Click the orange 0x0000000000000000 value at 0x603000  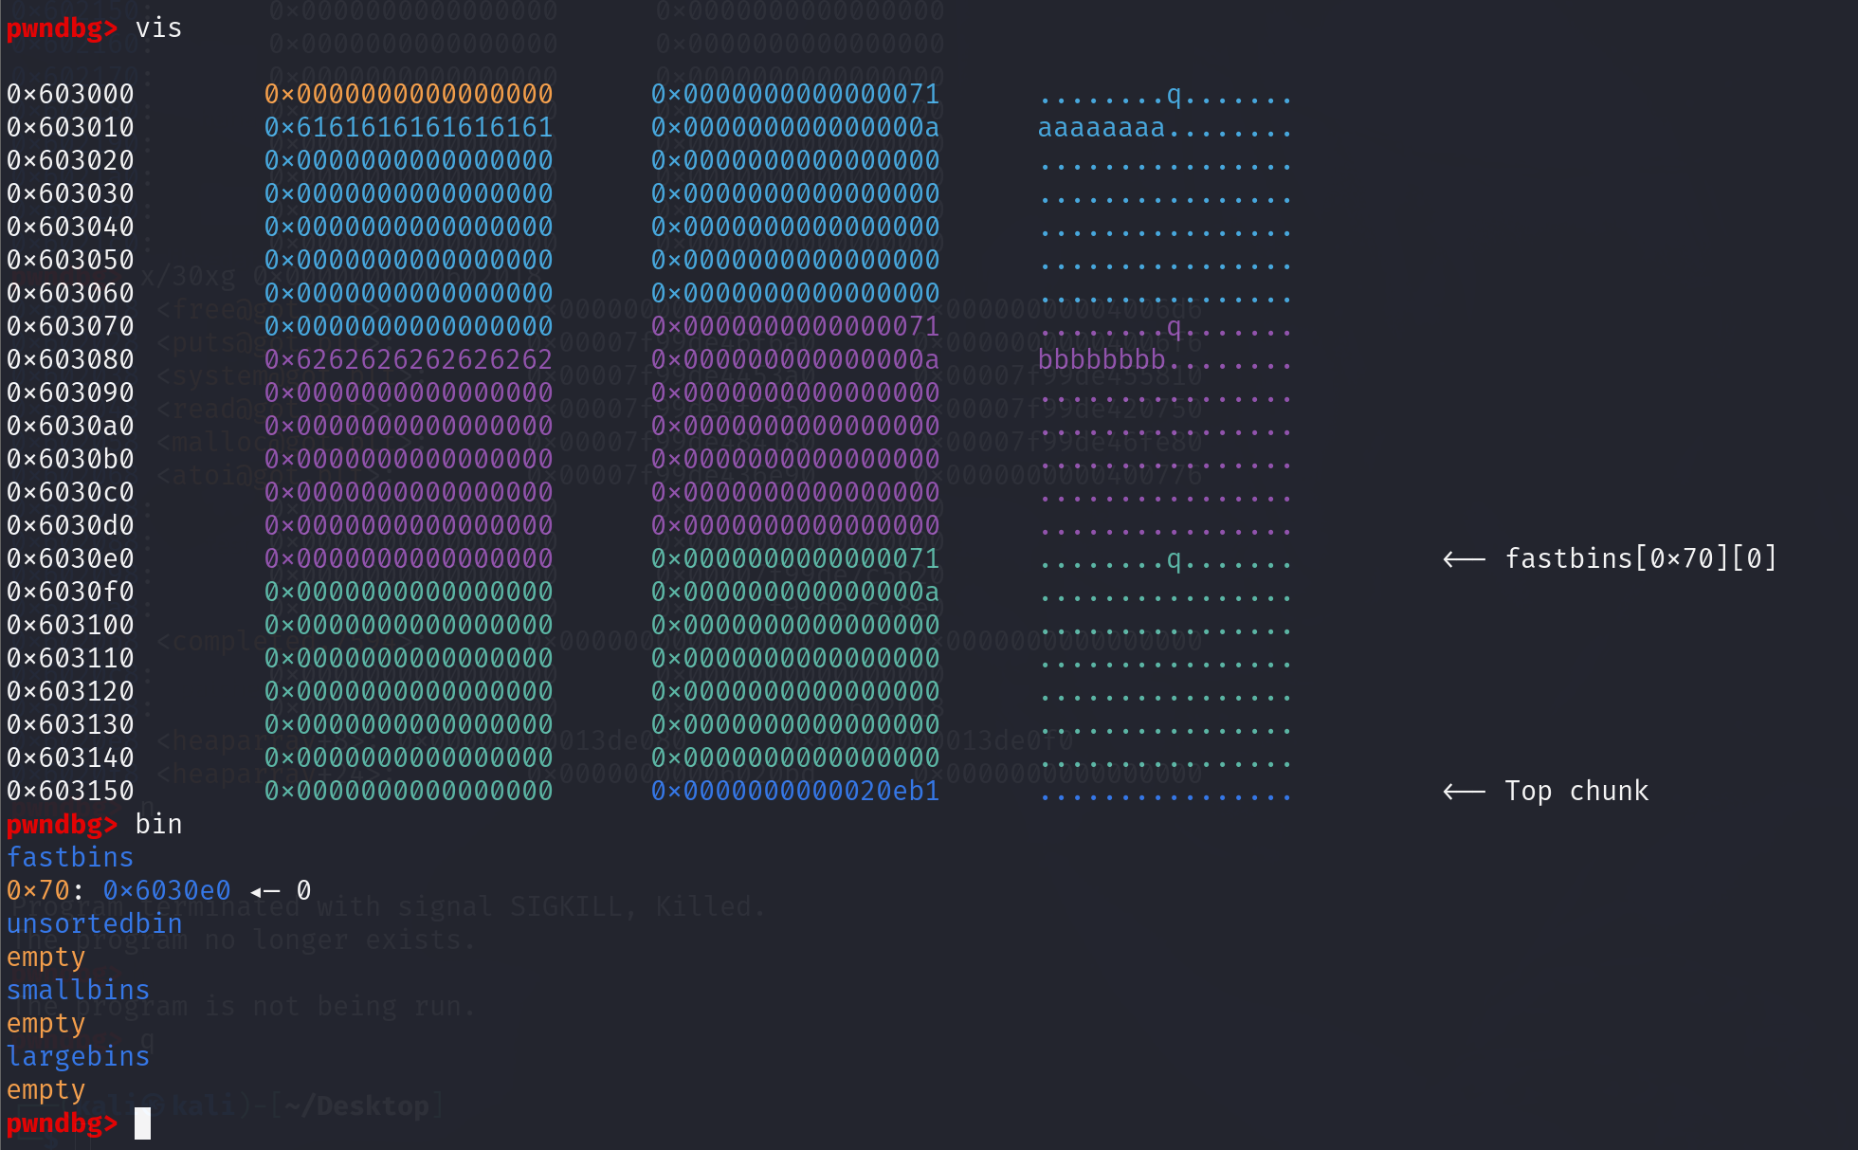(409, 94)
